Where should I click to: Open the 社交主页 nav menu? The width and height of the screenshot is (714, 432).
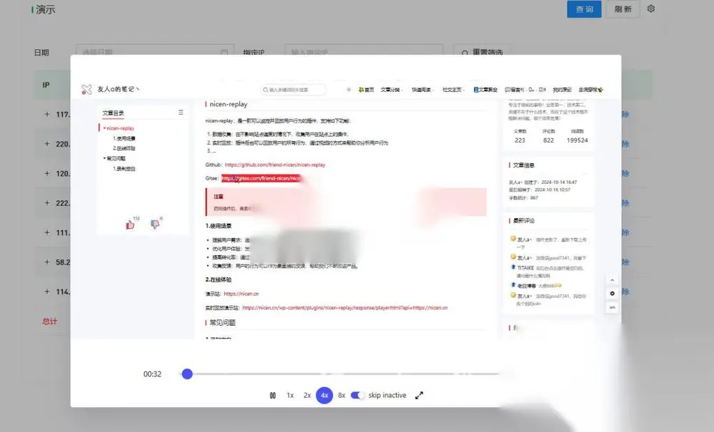tap(453, 90)
